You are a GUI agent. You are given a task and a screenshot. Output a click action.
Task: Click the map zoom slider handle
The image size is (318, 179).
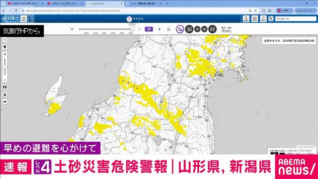point(4,67)
